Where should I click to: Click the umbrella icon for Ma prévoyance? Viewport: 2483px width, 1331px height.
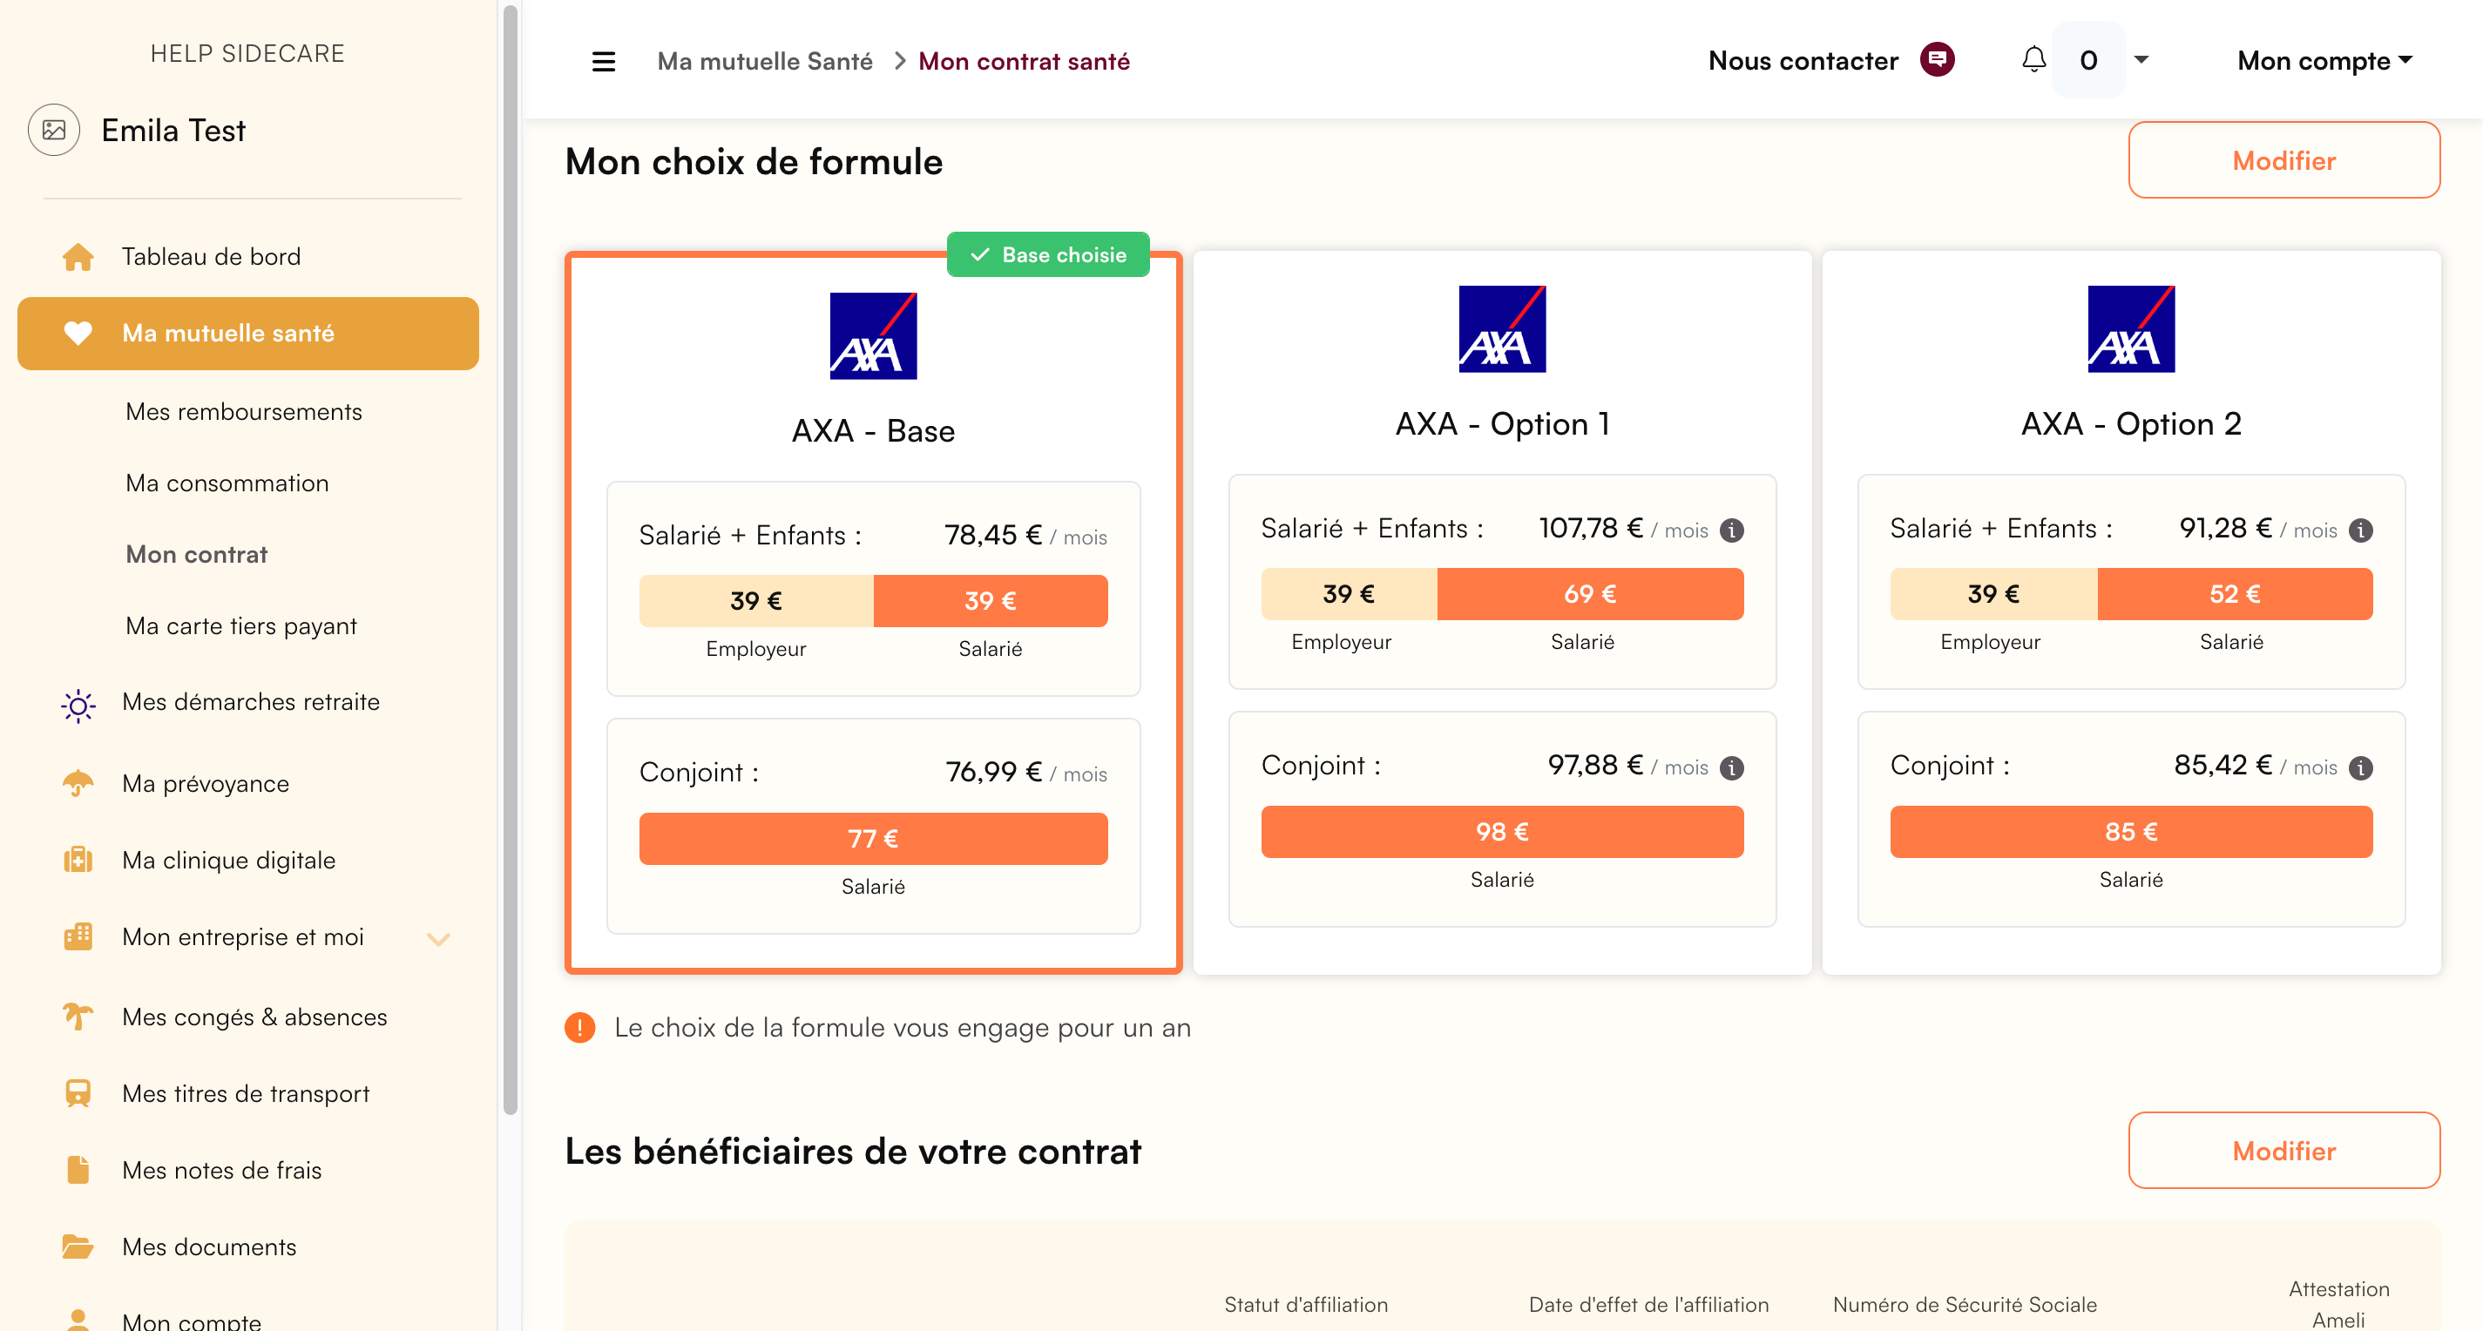(78, 784)
